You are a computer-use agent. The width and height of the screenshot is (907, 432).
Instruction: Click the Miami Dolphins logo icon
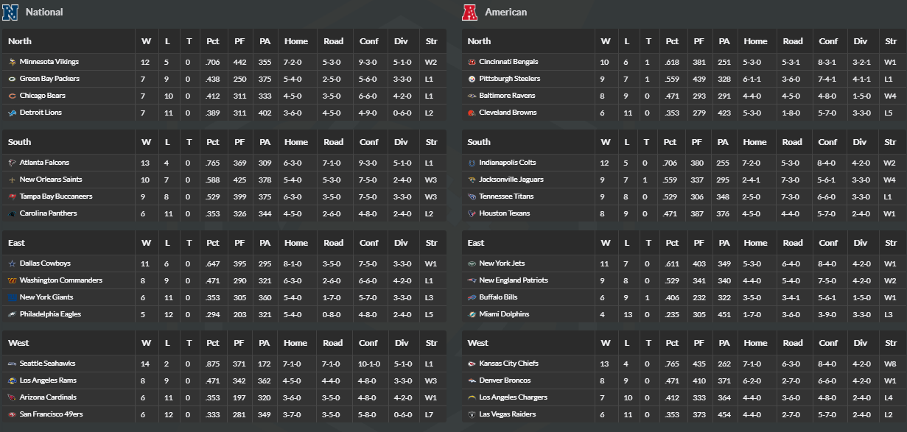click(472, 314)
